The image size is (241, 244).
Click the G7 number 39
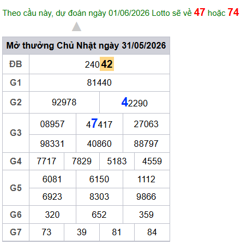click(x=82, y=232)
